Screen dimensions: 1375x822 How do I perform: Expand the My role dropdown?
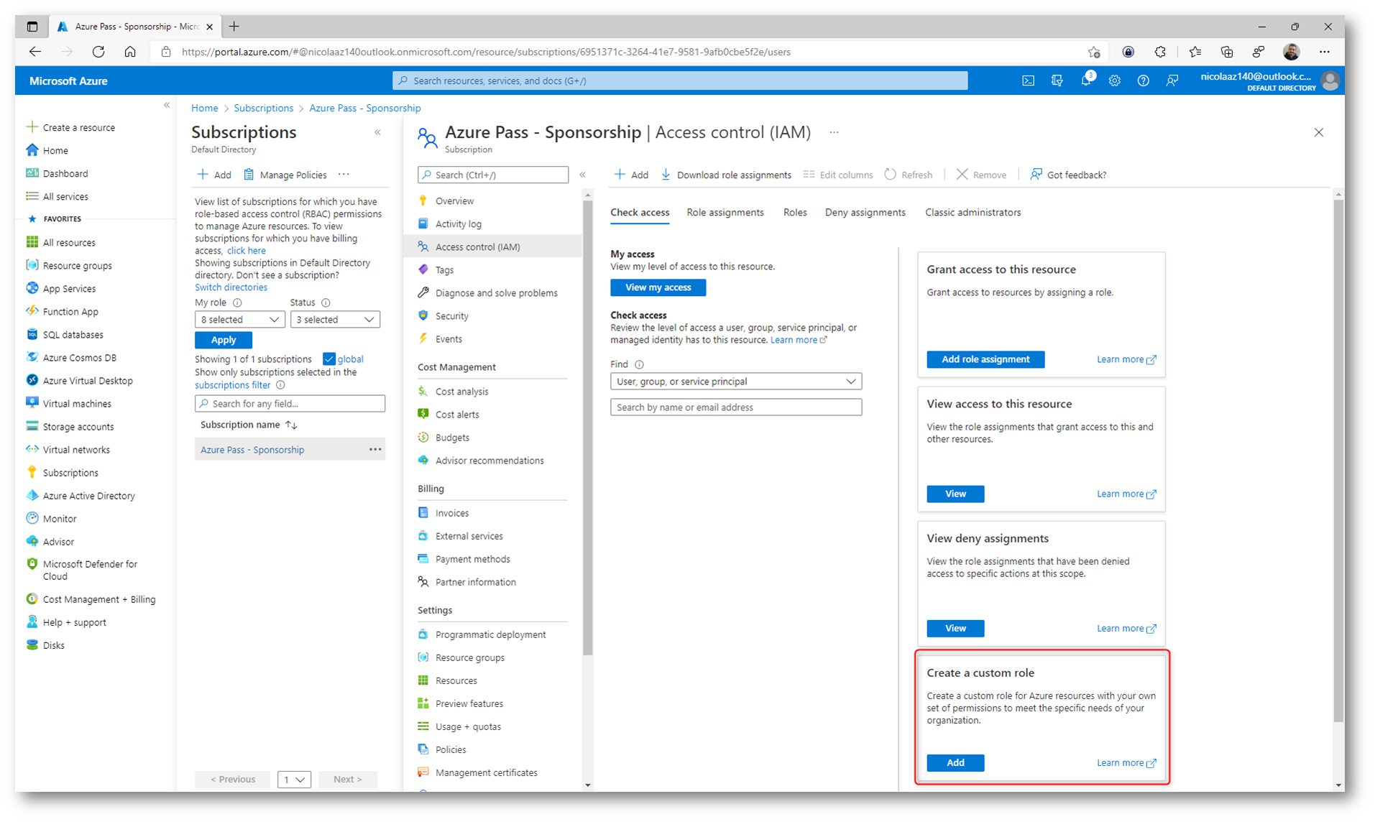coord(239,319)
